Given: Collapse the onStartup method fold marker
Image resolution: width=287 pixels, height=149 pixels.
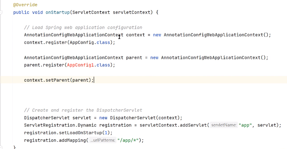Looking at the screenshot, I should click(x=1, y=12).
